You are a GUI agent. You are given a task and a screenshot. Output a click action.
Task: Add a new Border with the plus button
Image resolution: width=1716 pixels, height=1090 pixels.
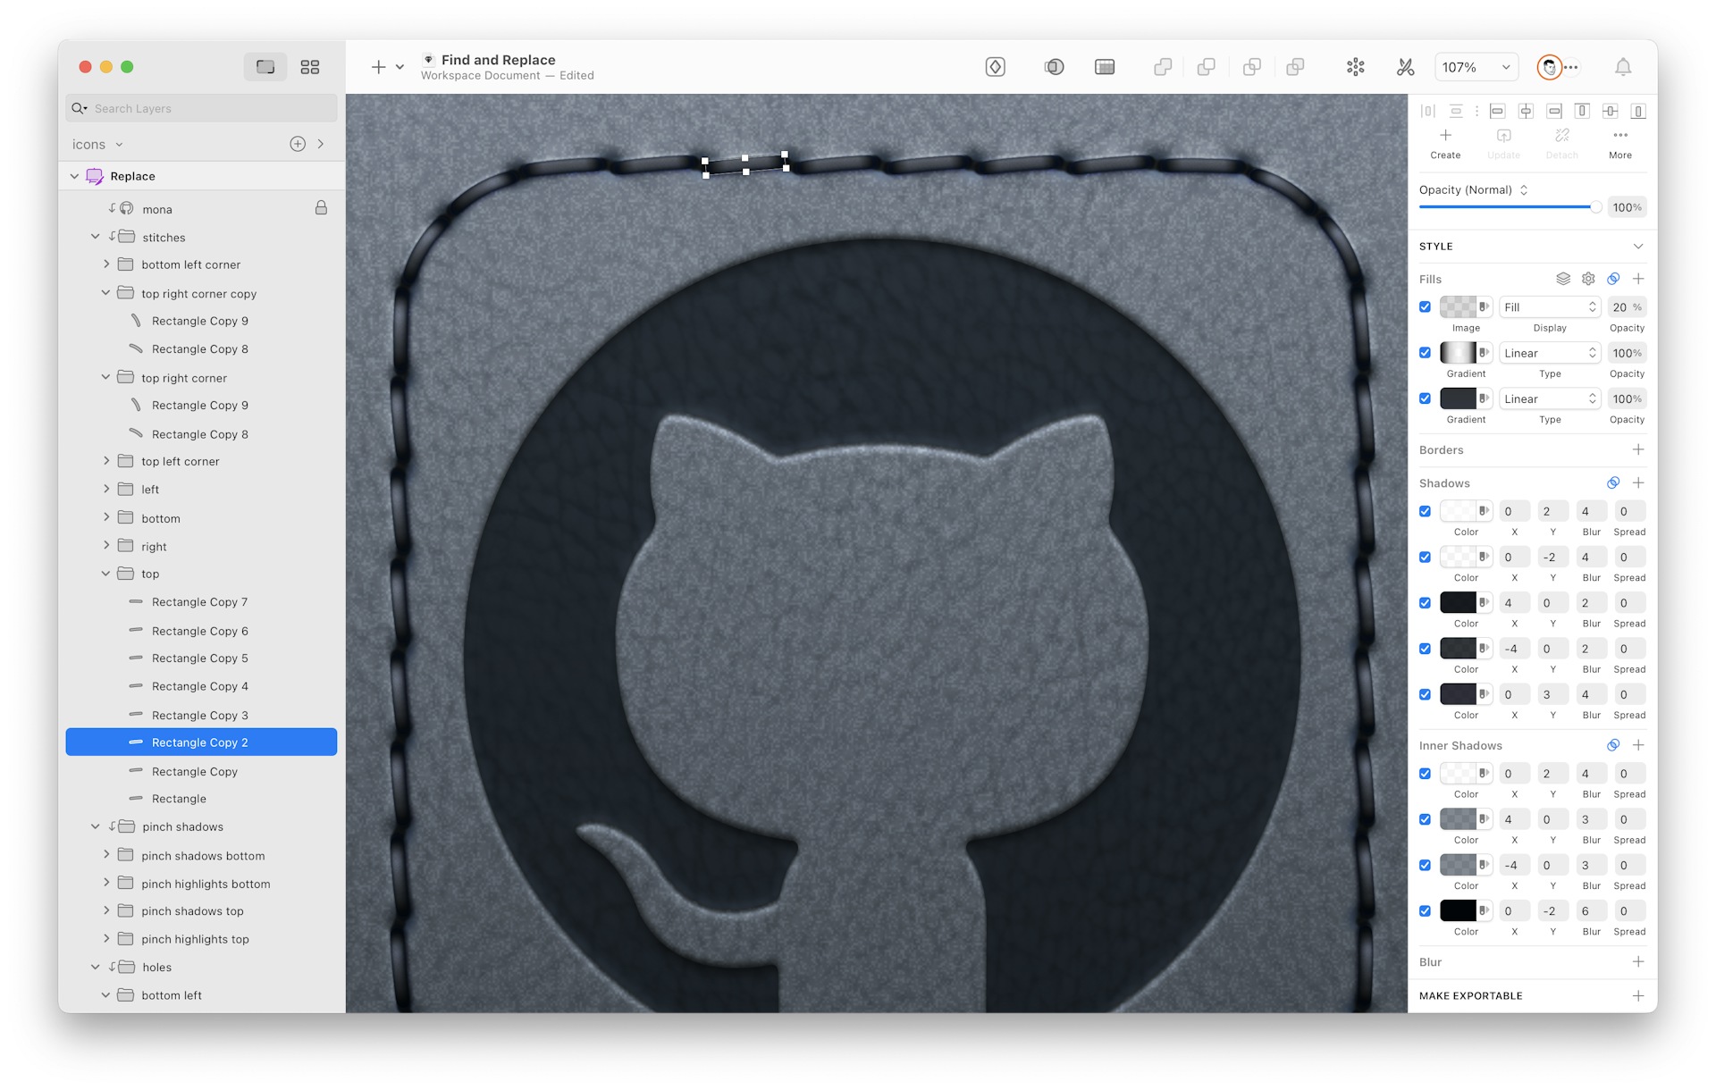[x=1639, y=449]
